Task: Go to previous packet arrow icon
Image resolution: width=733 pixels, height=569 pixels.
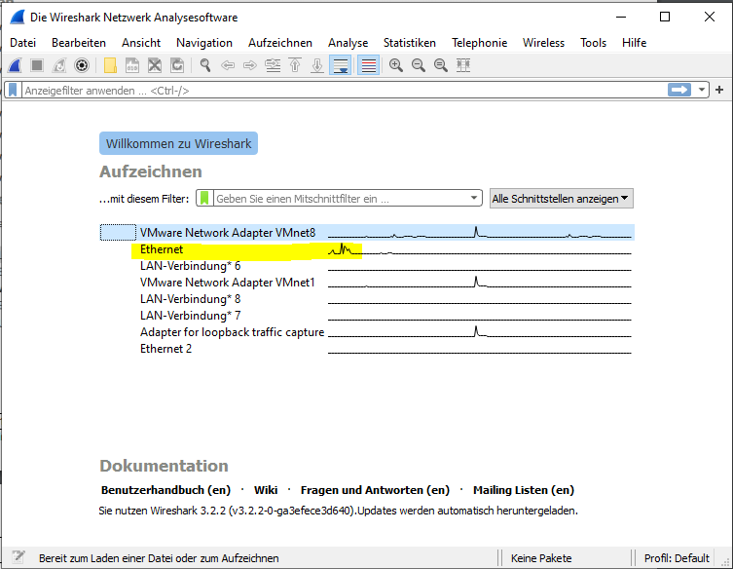Action: point(228,65)
